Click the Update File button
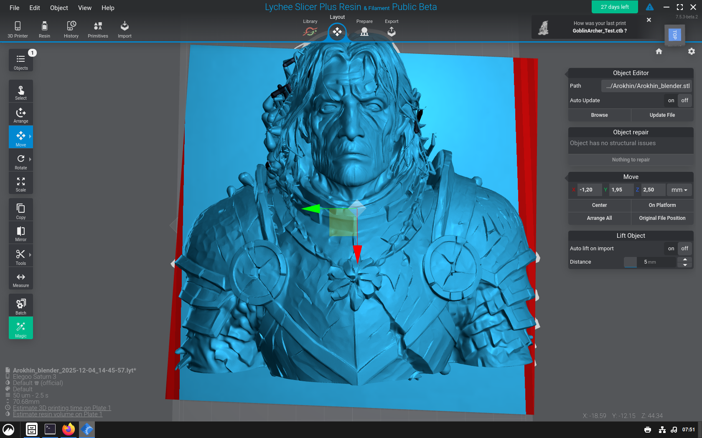 pyautogui.click(x=662, y=115)
